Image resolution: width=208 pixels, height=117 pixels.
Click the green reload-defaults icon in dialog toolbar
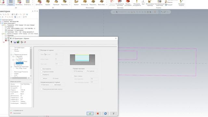pyautogui.click(x=18, y=42)
